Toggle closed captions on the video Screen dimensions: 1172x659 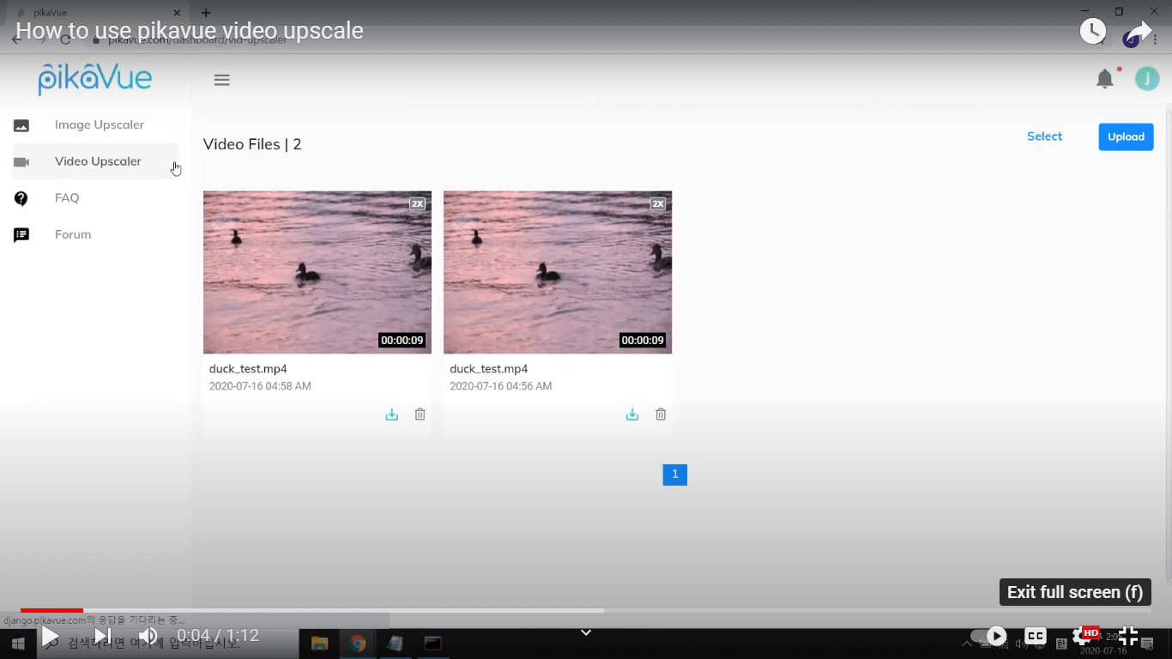click(x=1036, y=636)
